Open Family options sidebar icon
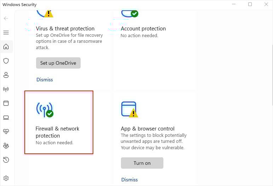 point(6,146)
